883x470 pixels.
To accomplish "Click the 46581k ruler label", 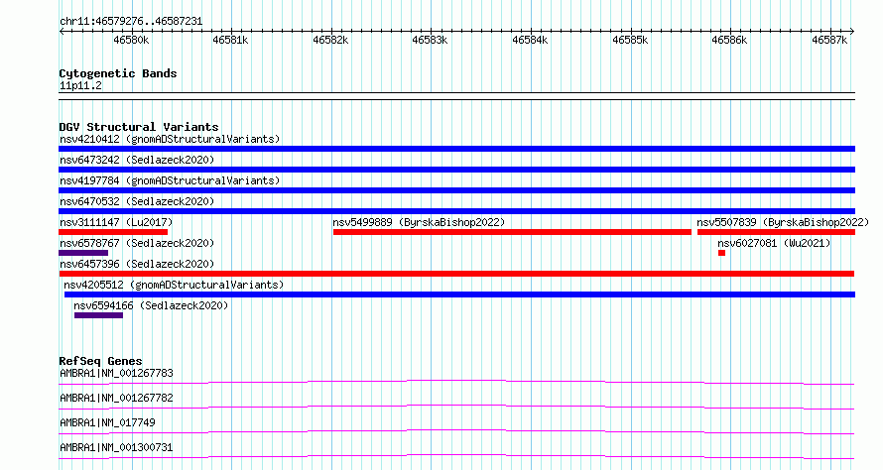I will pyautogui.click(x=230, y=40).
